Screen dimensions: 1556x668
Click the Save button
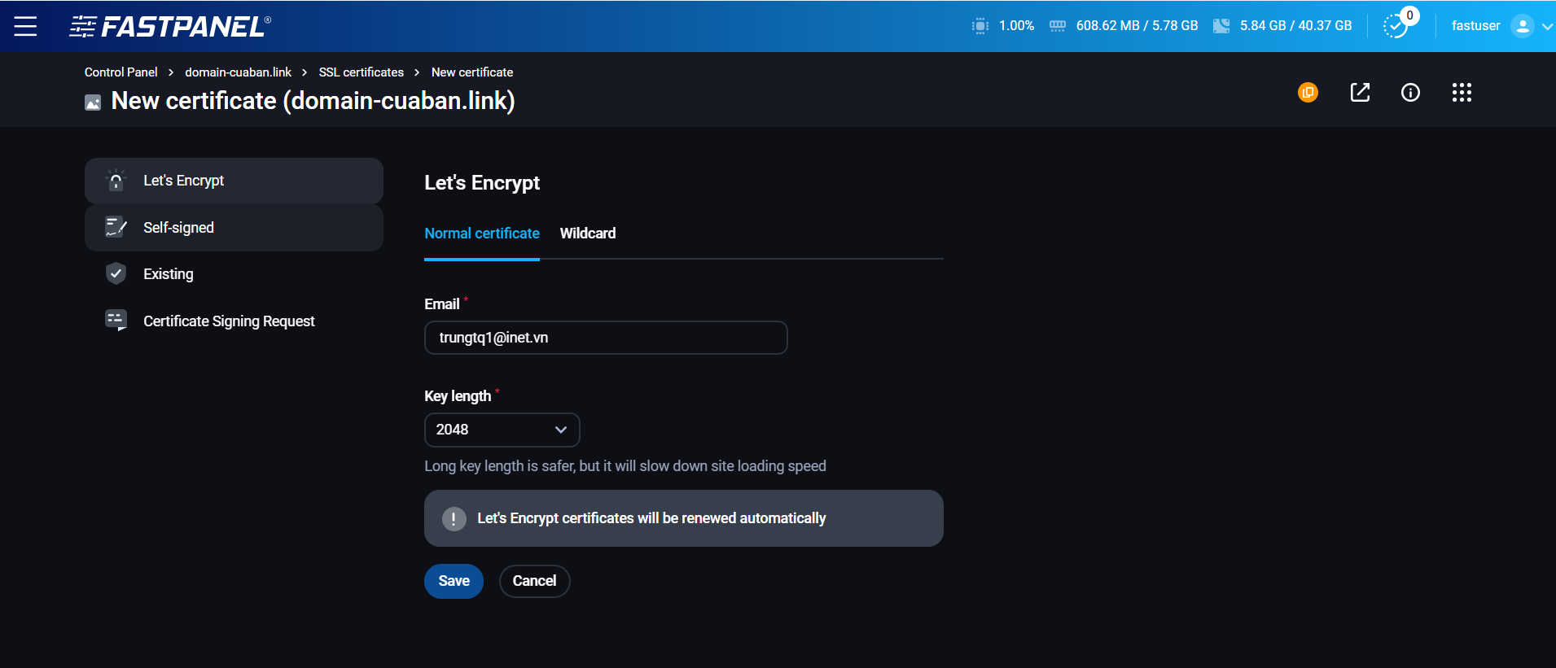pos(454,581)
